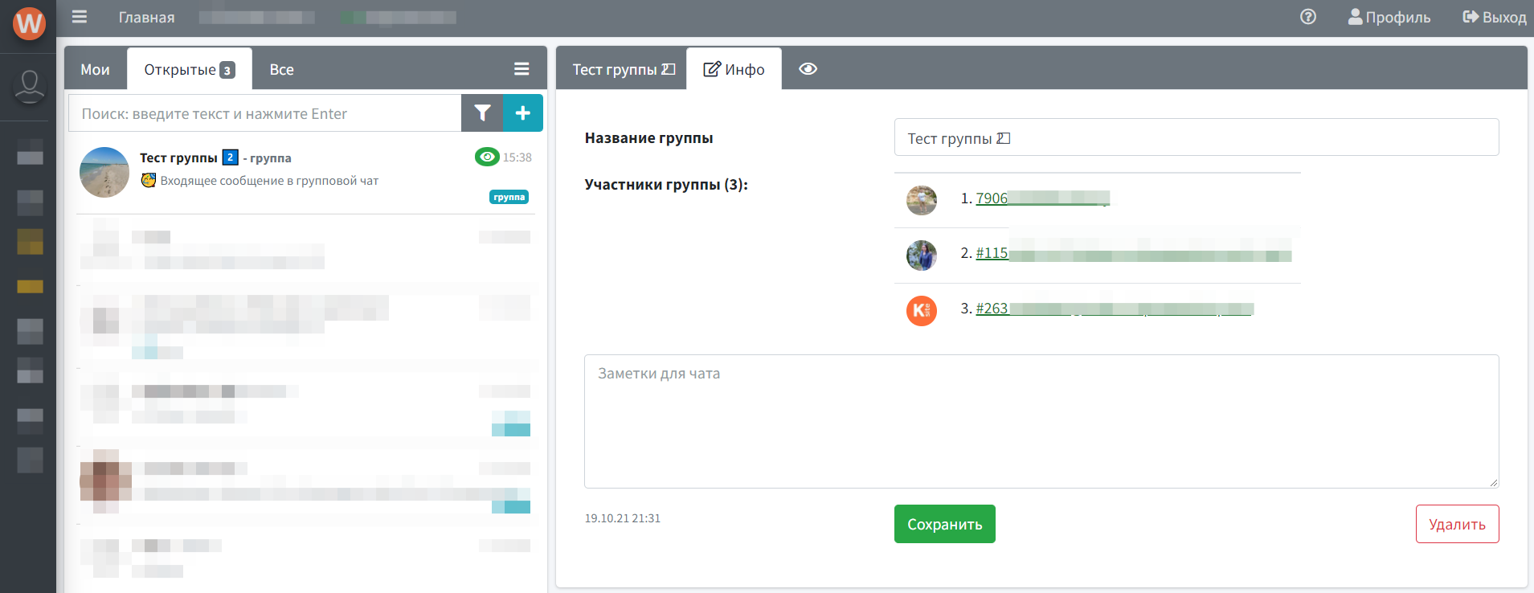Click Выход to log out
The height and width of the screenshot is (593, 1534).
tap(1494, 17)
